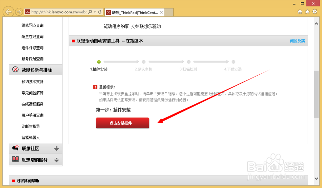
Task: Open 诊断与指导 sidebar link
Action: [x=31, y=127]
